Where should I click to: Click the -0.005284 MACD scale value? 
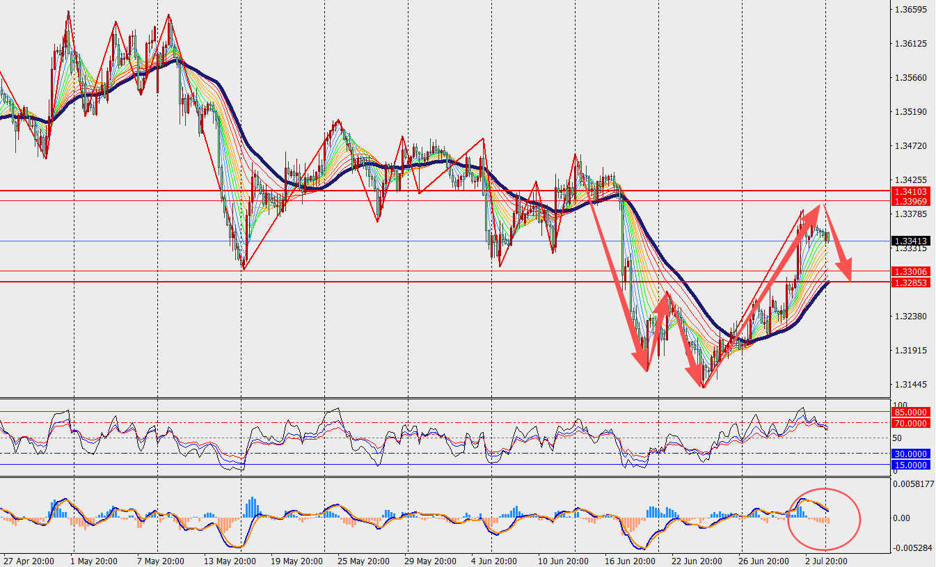914,548
